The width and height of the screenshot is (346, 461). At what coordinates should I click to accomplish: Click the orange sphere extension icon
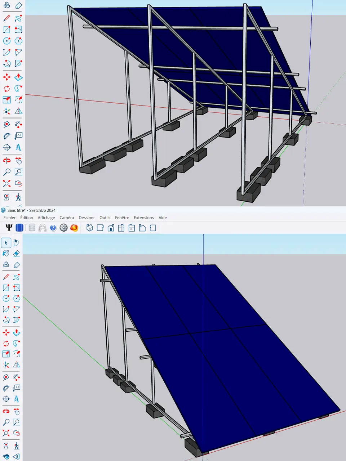[x=74, y=228]
